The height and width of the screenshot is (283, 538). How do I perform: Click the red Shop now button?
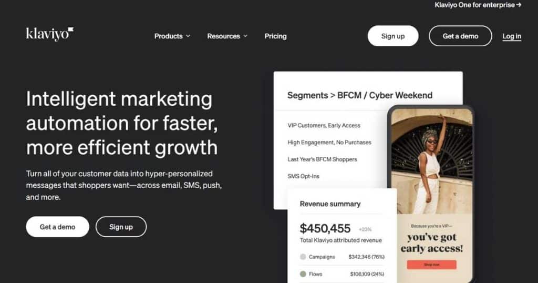[x=432, y=265]
